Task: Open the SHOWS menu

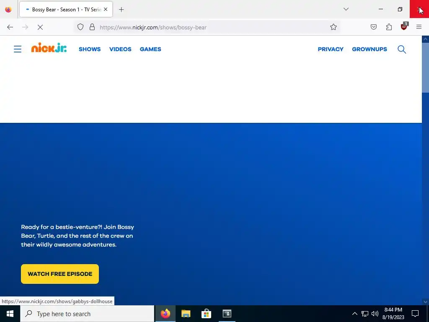Action: pyautogui.click(x=90, y=49)
